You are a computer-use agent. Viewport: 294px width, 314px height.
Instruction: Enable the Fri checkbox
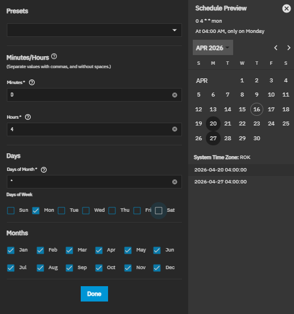137,211
